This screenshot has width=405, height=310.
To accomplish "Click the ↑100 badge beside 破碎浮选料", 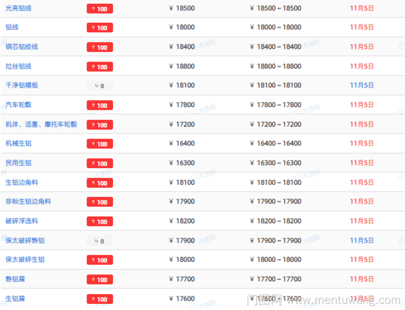I will (100, 222).
